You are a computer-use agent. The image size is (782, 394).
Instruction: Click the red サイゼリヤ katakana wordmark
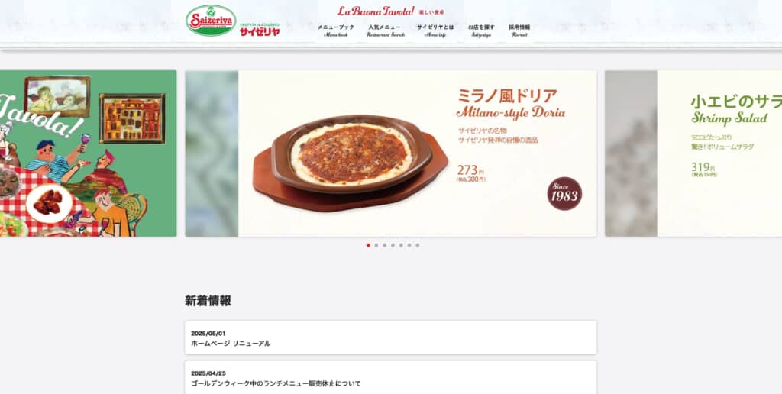click(x=260, y=32)
